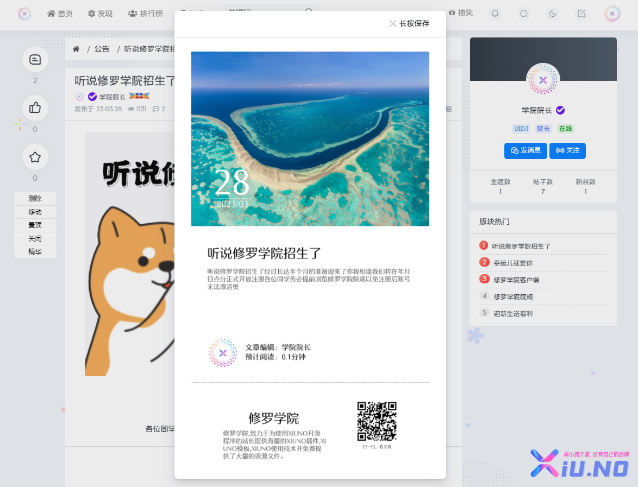Click 移动 to move the post
638x487 pixels.
[35, 212]
